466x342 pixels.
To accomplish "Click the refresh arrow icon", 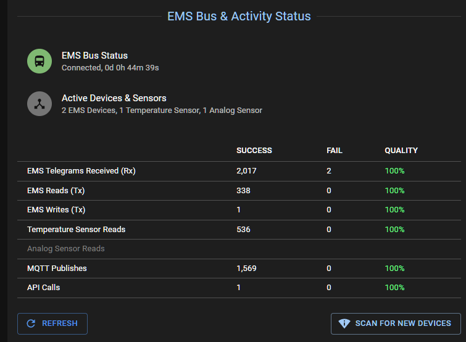I will pyautogui.click(x=30, y=323).
